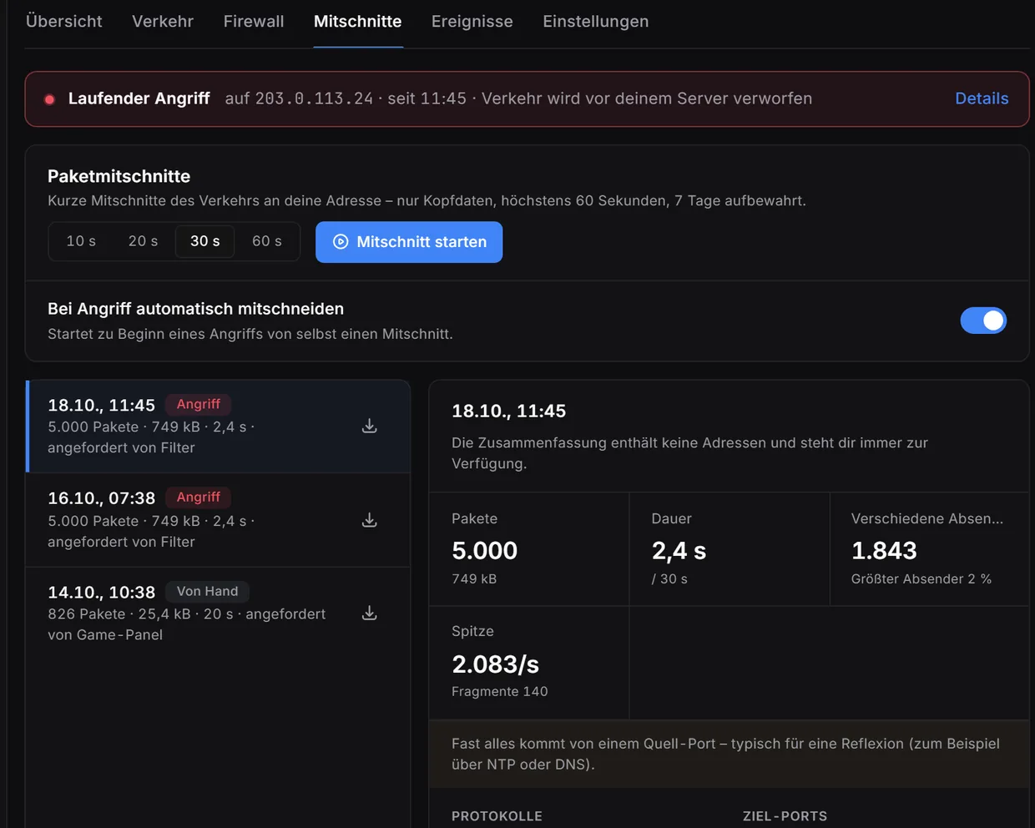Click the IP address 203.0.113.24

point(314,98)
